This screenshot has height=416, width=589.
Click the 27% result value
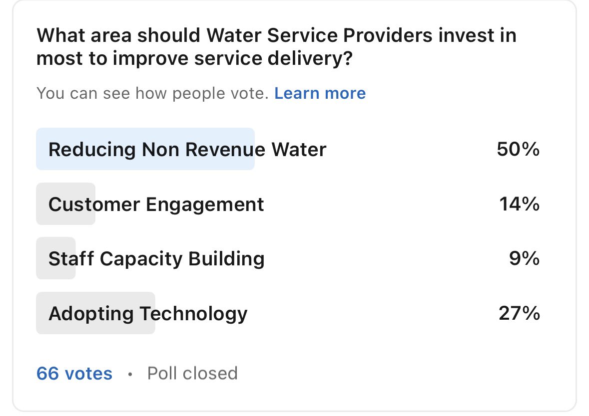coord(519,314)
